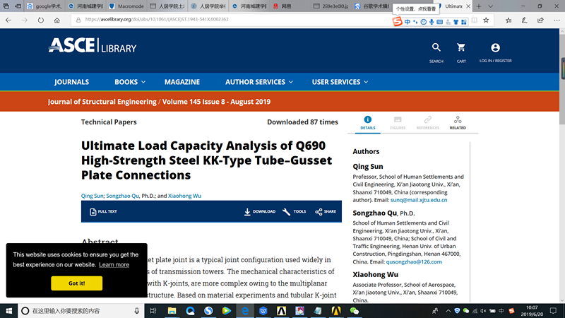Click the Share icon
This screenshot has width=565, height=318.
click(x=319, y=211)
